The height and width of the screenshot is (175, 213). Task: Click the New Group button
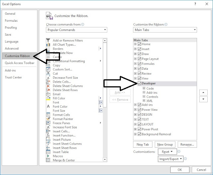click(165, 145)
